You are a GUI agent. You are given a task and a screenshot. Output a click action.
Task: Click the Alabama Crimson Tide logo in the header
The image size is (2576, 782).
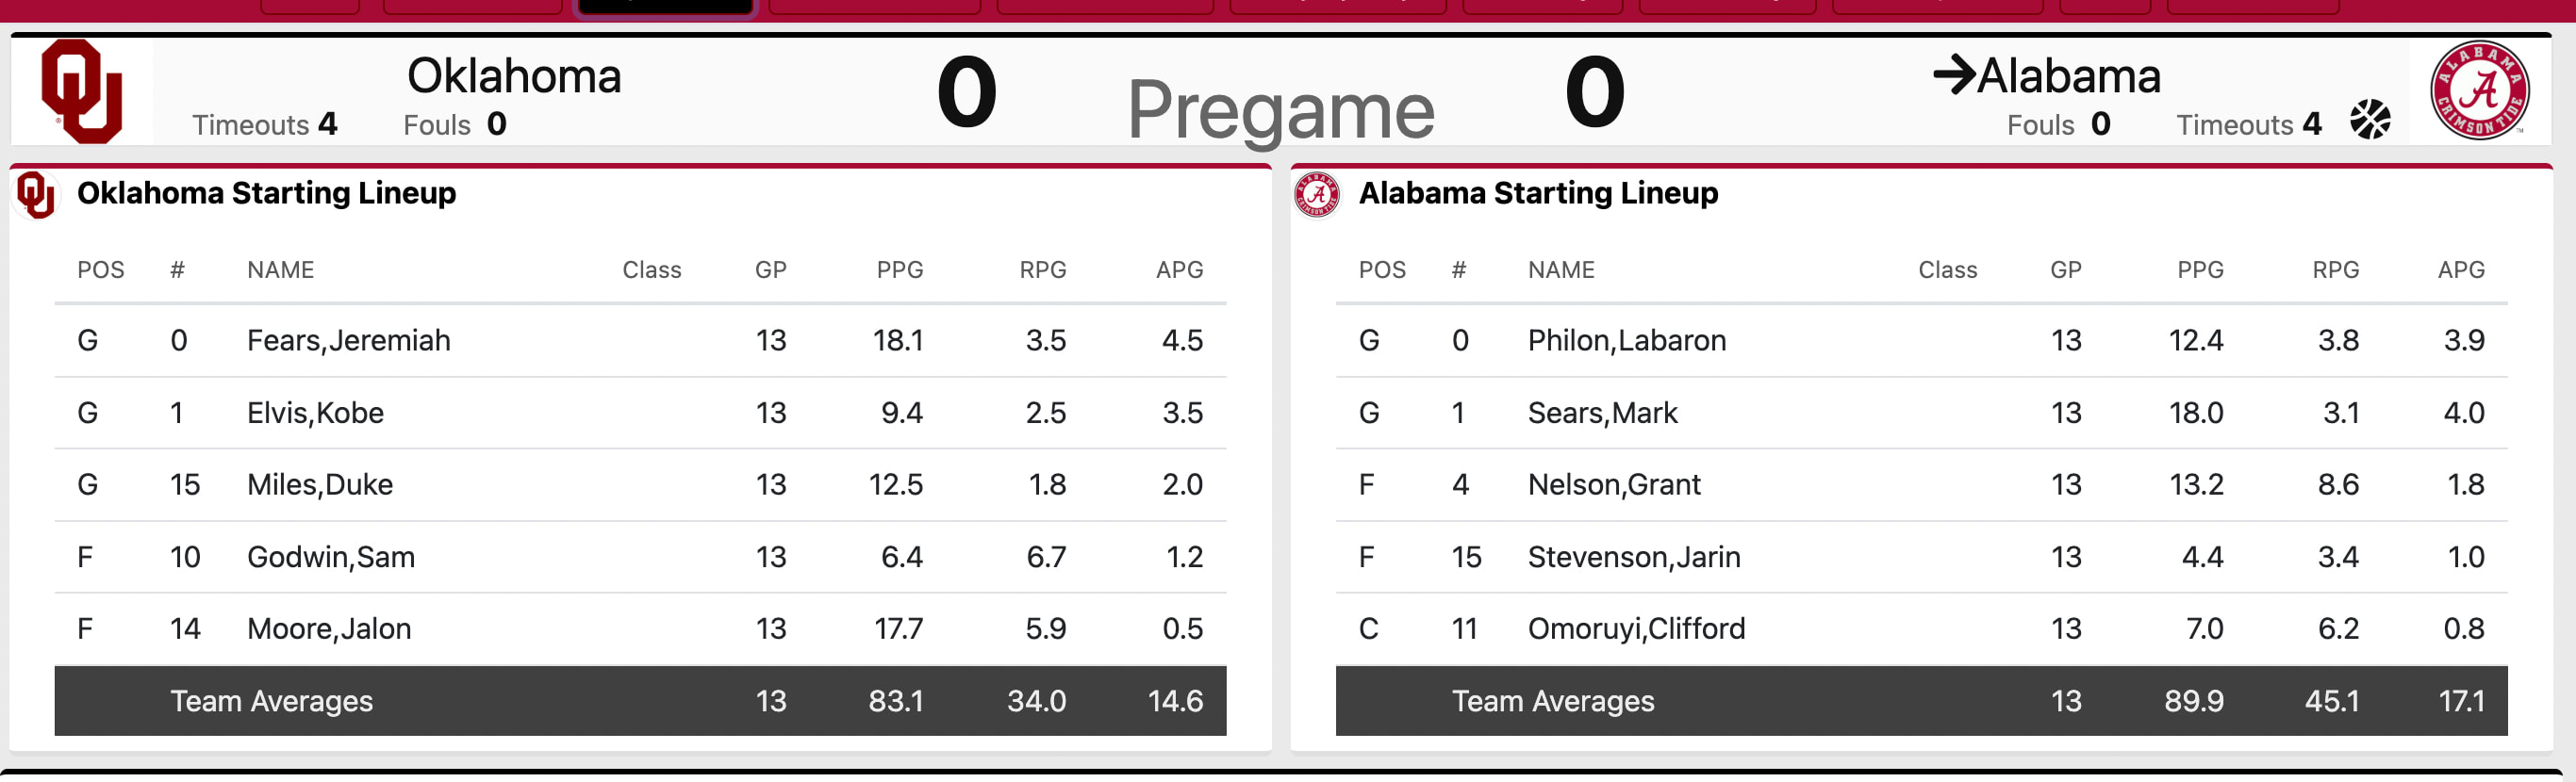coord(2479,90)
